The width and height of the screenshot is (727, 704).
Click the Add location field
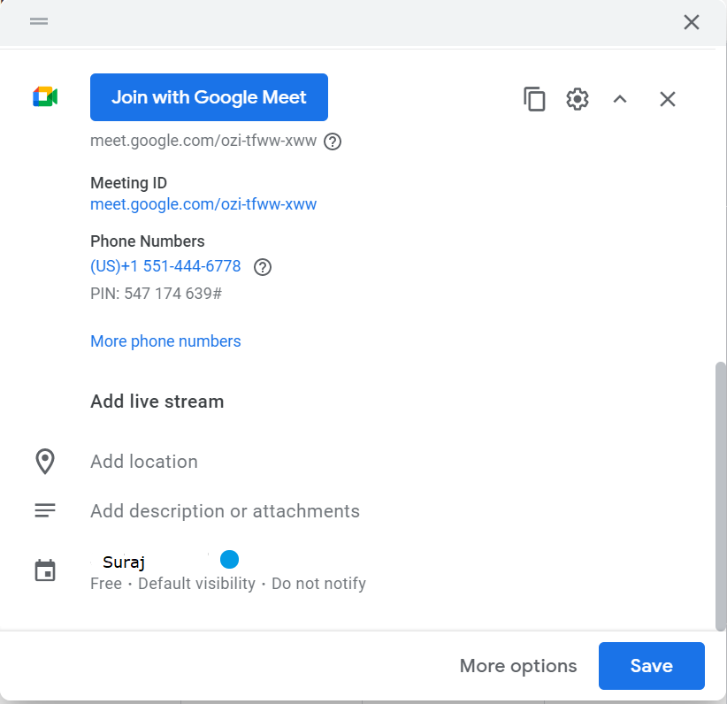coord(144,462)
